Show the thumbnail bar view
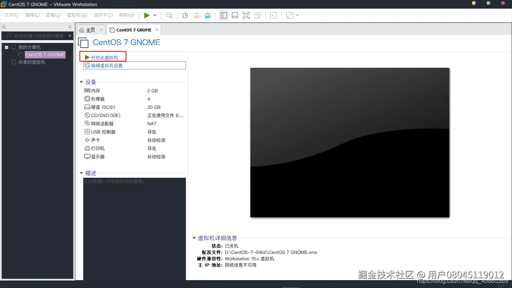Screen dimensions: 512x288 click(235, 15)
